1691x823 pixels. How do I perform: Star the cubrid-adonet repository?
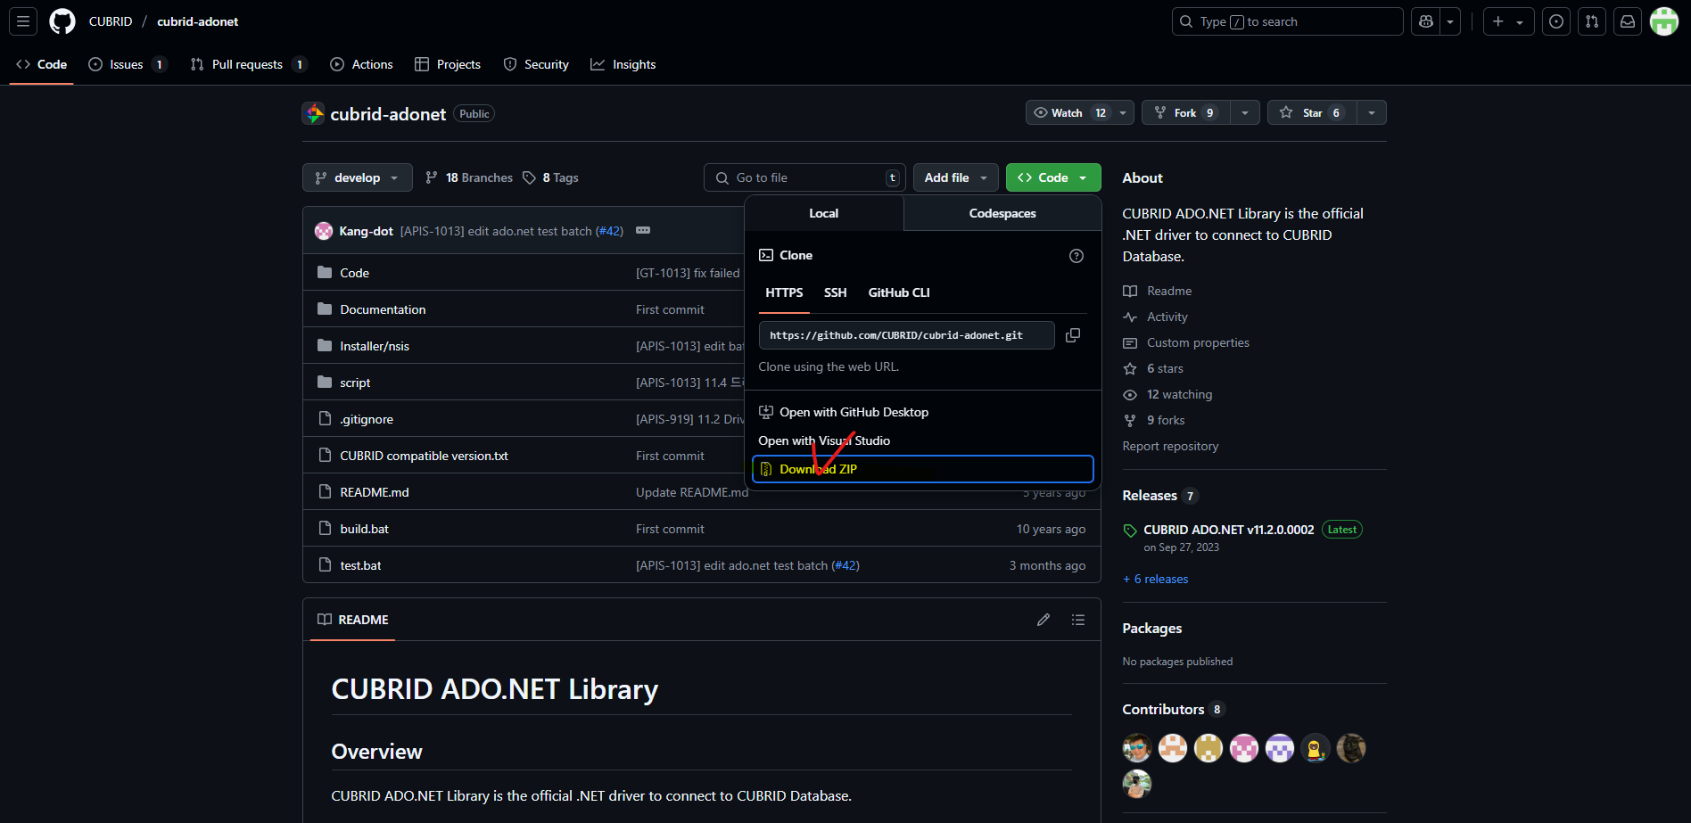pos(1312,112)
